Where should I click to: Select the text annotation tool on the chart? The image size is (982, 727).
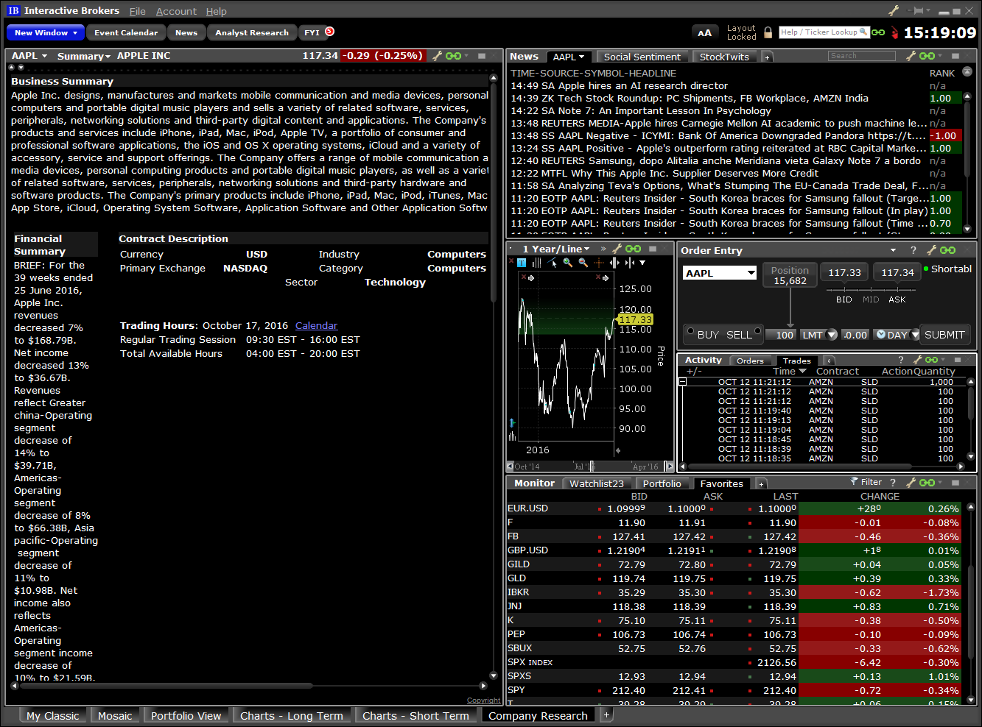(x=522, y=263)
